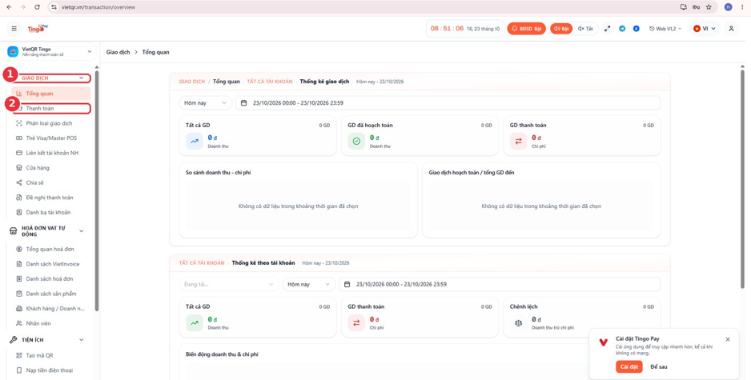Click the Phân loại giao dịch scan icon
This screenshot has height=380, width=751.
click(x=19, y=123)
